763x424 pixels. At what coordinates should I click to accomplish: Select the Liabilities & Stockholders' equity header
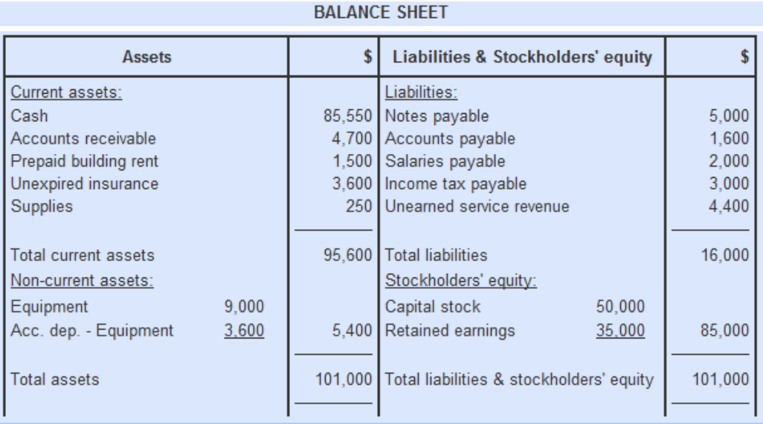(x=522, y=57)
